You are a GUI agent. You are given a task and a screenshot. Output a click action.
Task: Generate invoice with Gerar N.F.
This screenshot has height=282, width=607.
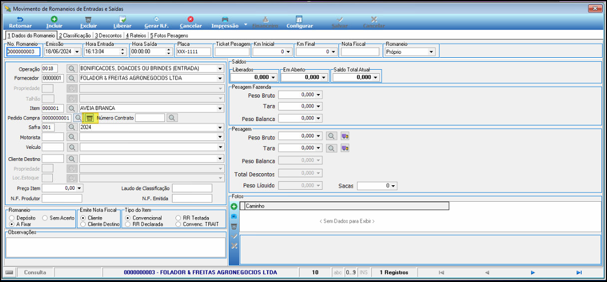coord(156,23)
